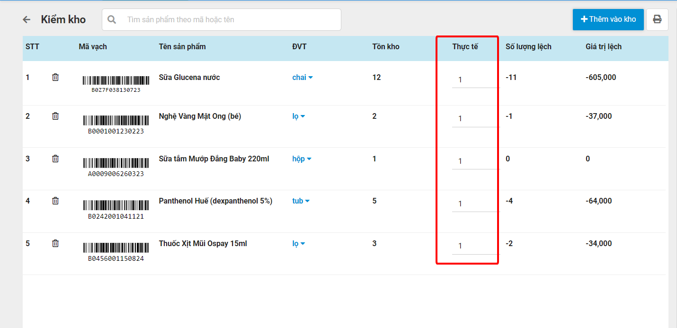This screenshot has height=328, width=677.
Task: Edit actual quantity for Nghệ Vàng Mật Ong
Action: (475, 118)
